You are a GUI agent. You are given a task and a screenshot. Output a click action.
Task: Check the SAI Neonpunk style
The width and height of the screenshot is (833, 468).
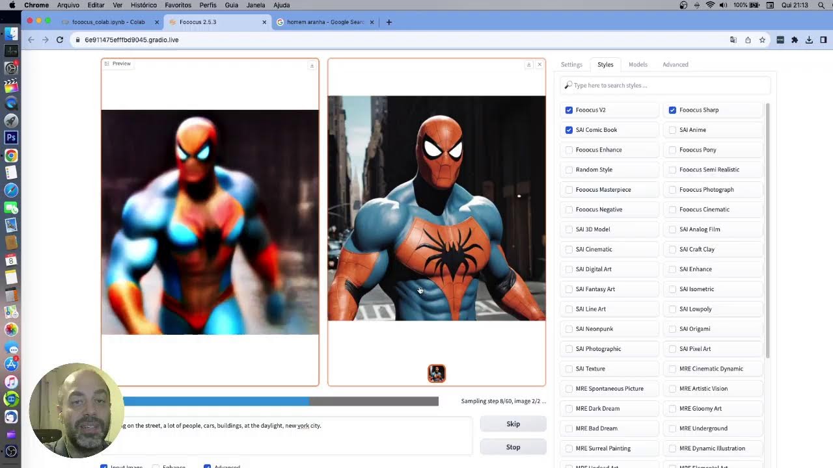[569, 329]
